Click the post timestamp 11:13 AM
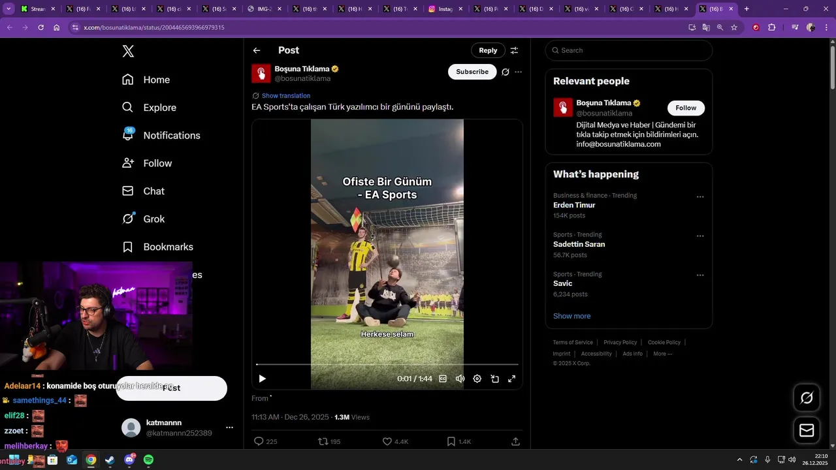The image size is (836, 470). click(291, 417)
